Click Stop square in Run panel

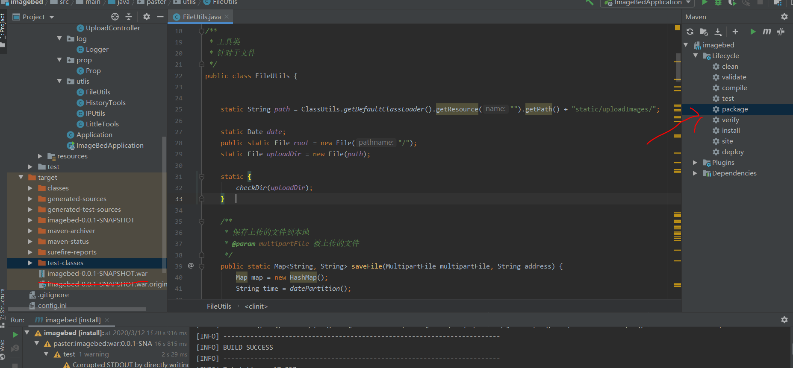pos(15,366)
